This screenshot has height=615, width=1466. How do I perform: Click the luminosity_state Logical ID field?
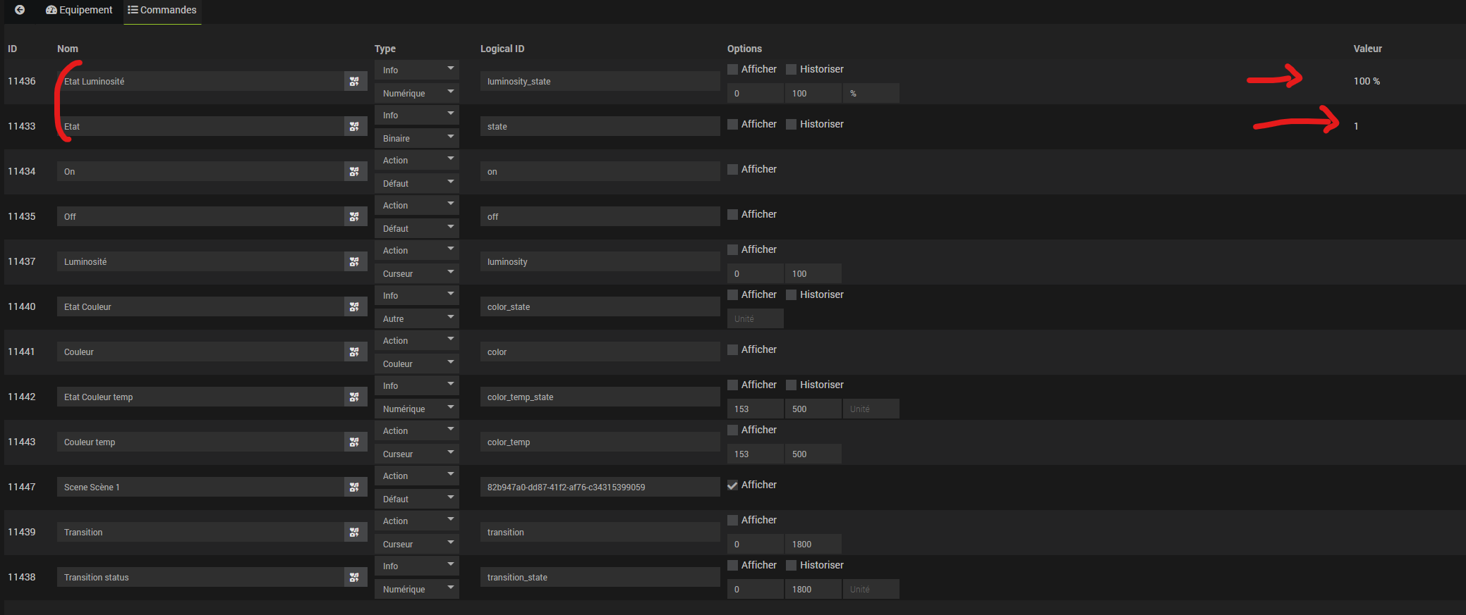click(x=600, y=82)
